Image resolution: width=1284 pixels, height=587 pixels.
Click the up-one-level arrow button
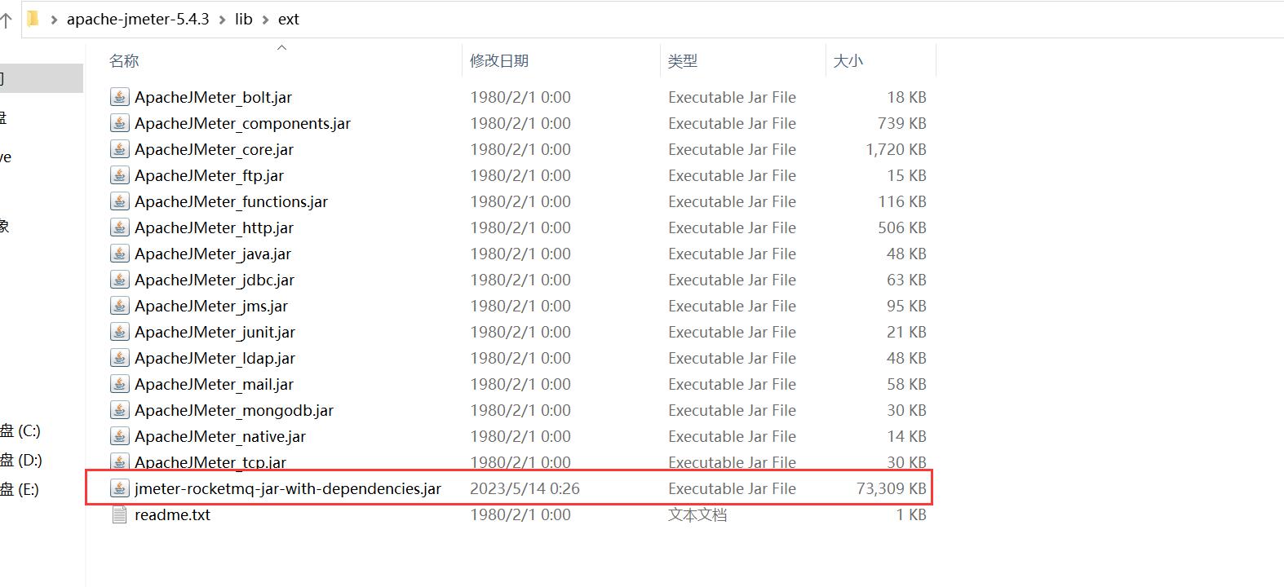[7, 20]
